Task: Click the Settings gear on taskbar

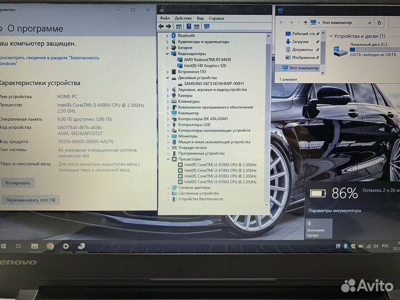Action: (66, 246)
